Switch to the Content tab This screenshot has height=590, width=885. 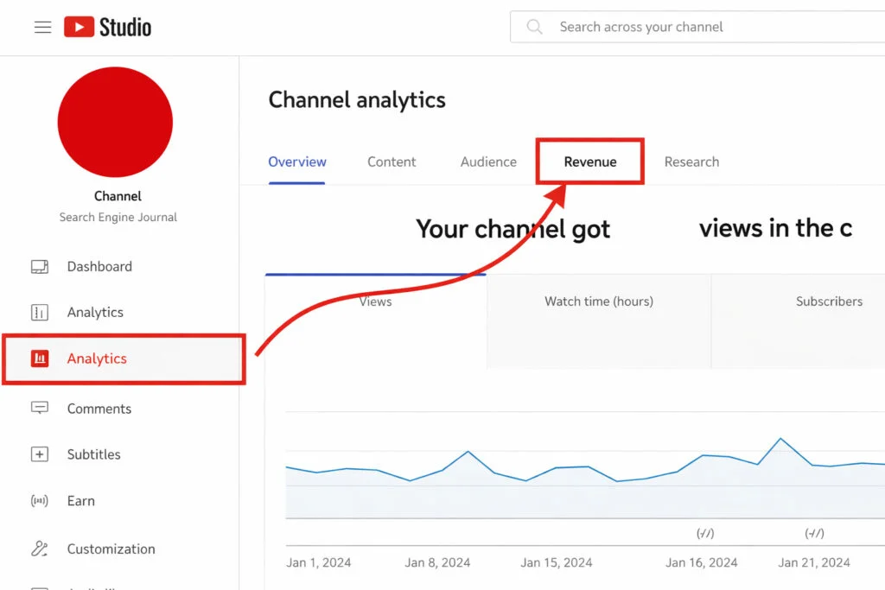[x=392, y=162]
